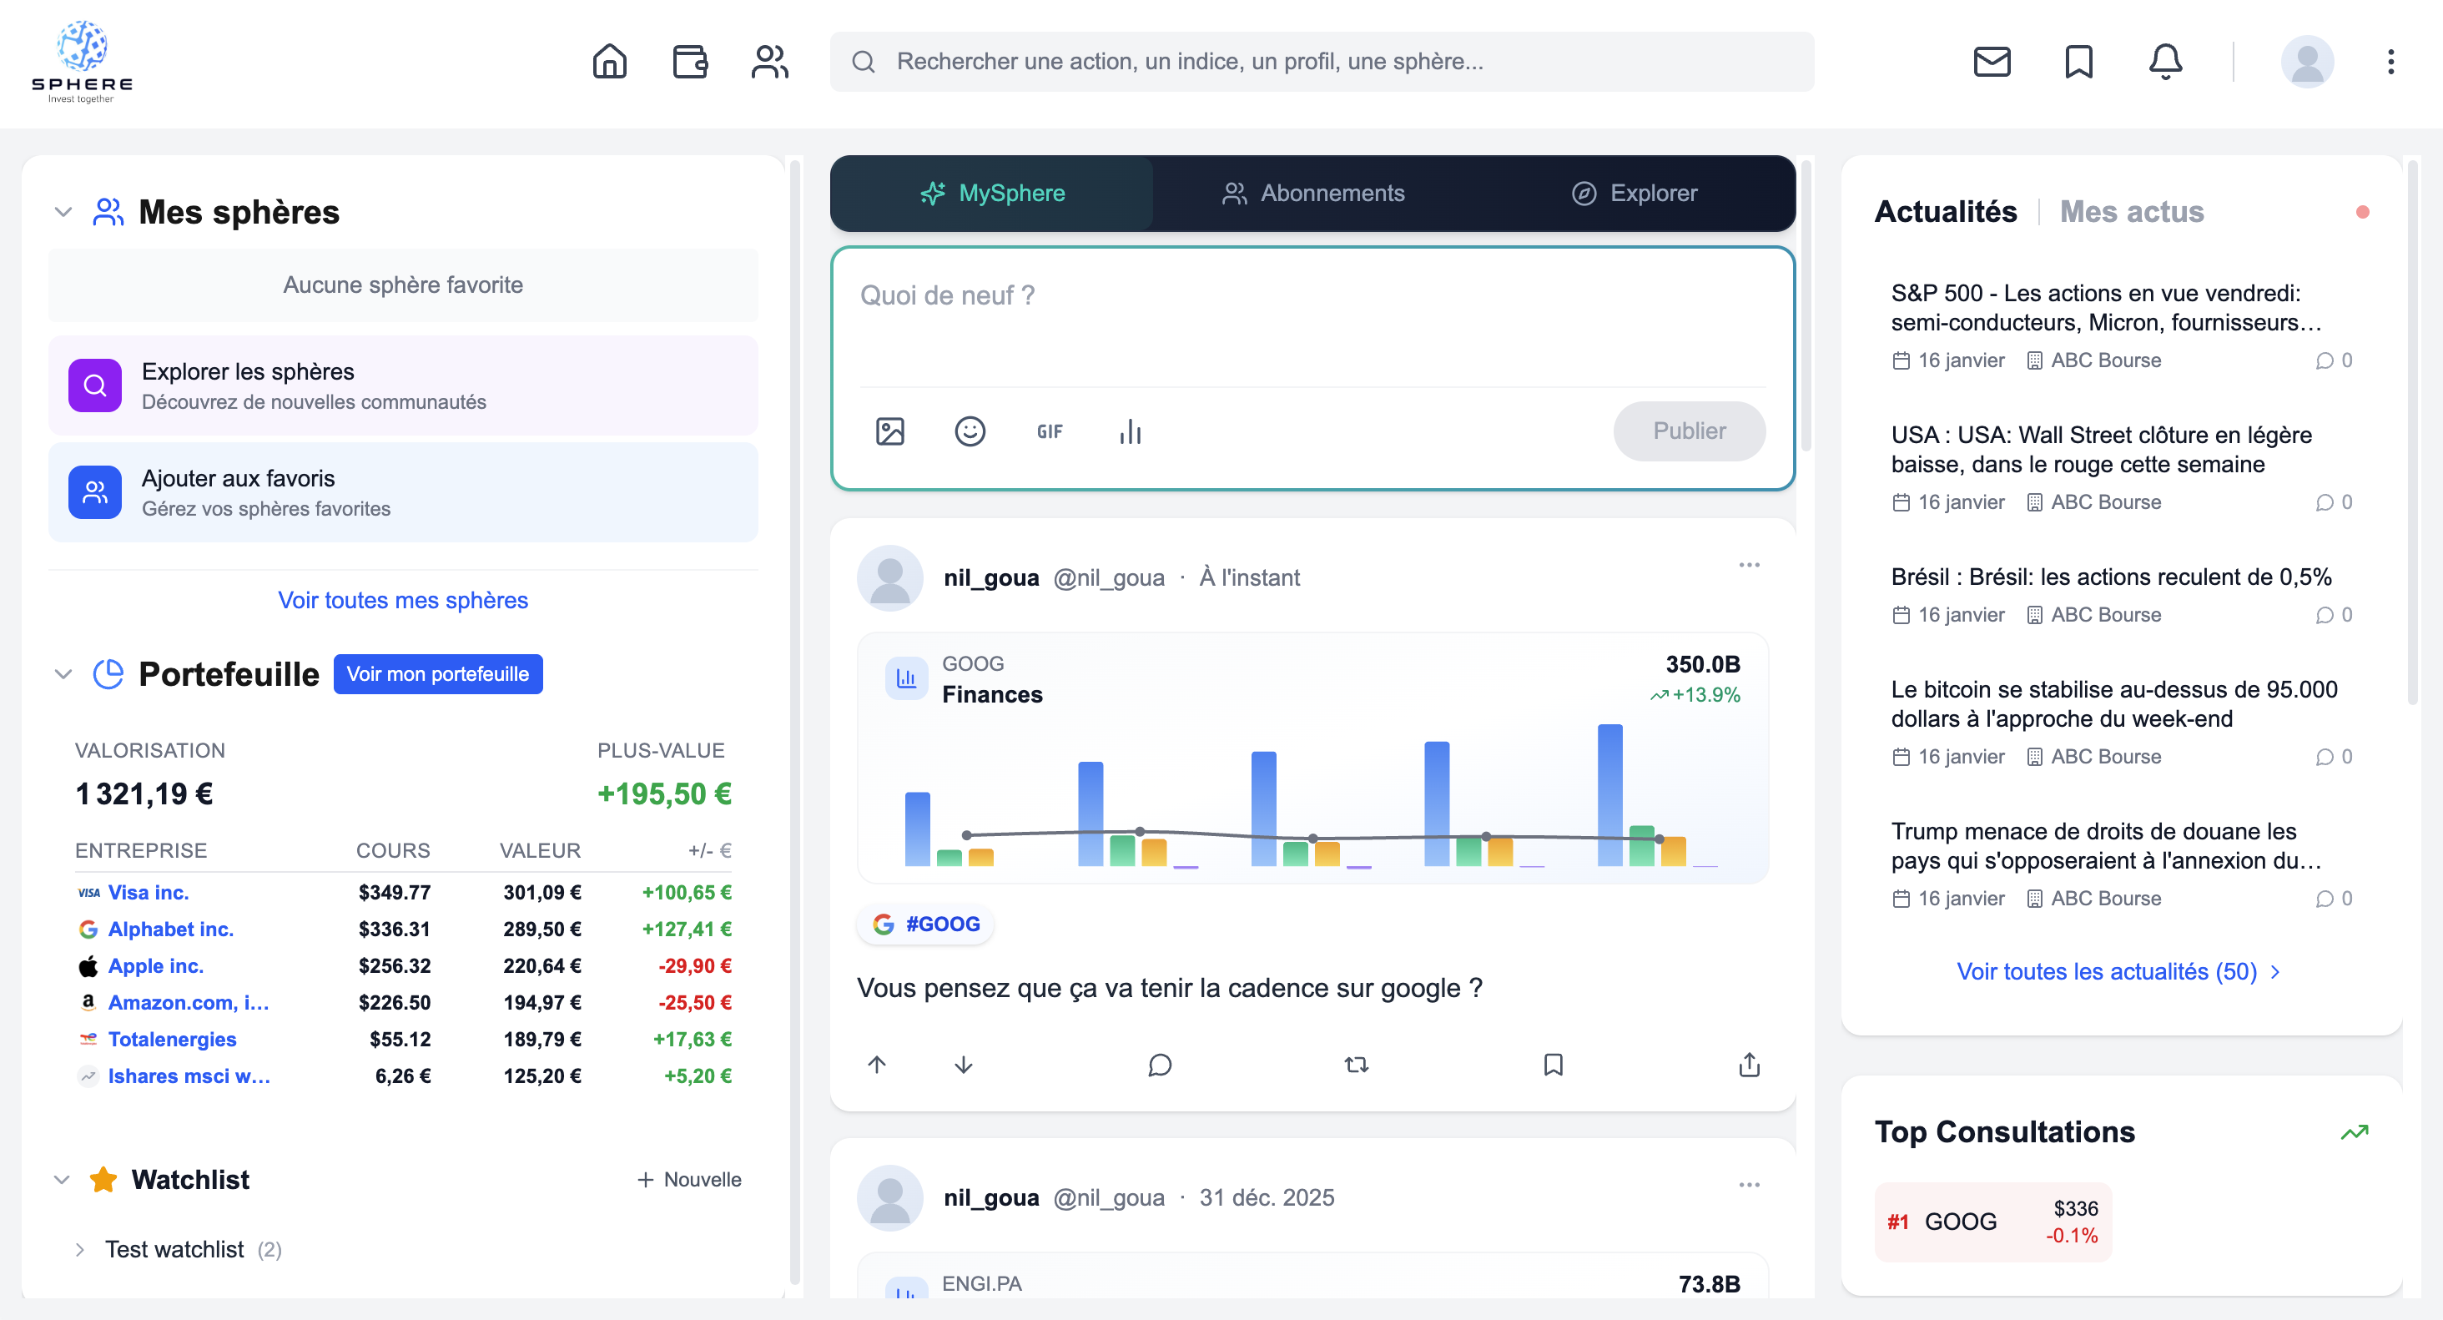Add an image to the new post
2443x1320 pixels.
point(889,431)
